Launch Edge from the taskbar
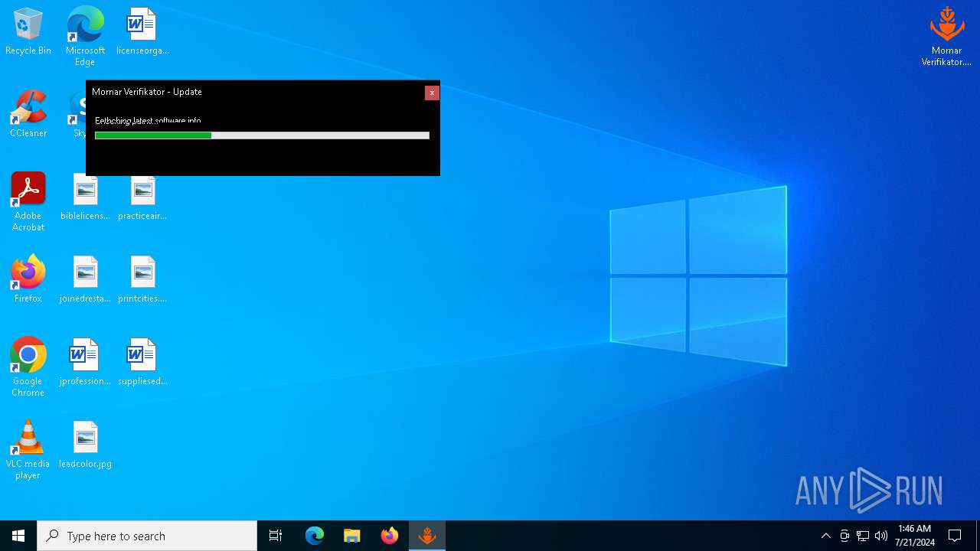 pos(315,536)
